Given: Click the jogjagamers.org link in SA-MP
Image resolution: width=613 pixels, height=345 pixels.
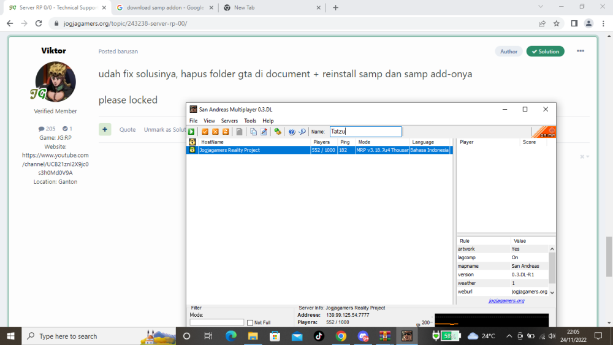Looking at the screenshot, I should click(x=506, y=301).
